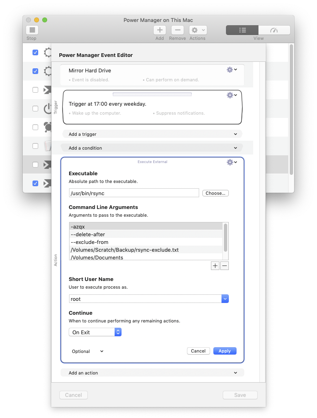Viewport: 317px width, 418px height.
Task: Click the Add plus toolbar icon
Action: (160, 30)
